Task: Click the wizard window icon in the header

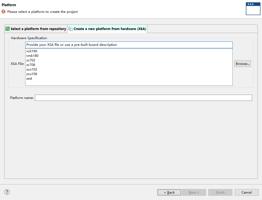Action: [253, 9]
